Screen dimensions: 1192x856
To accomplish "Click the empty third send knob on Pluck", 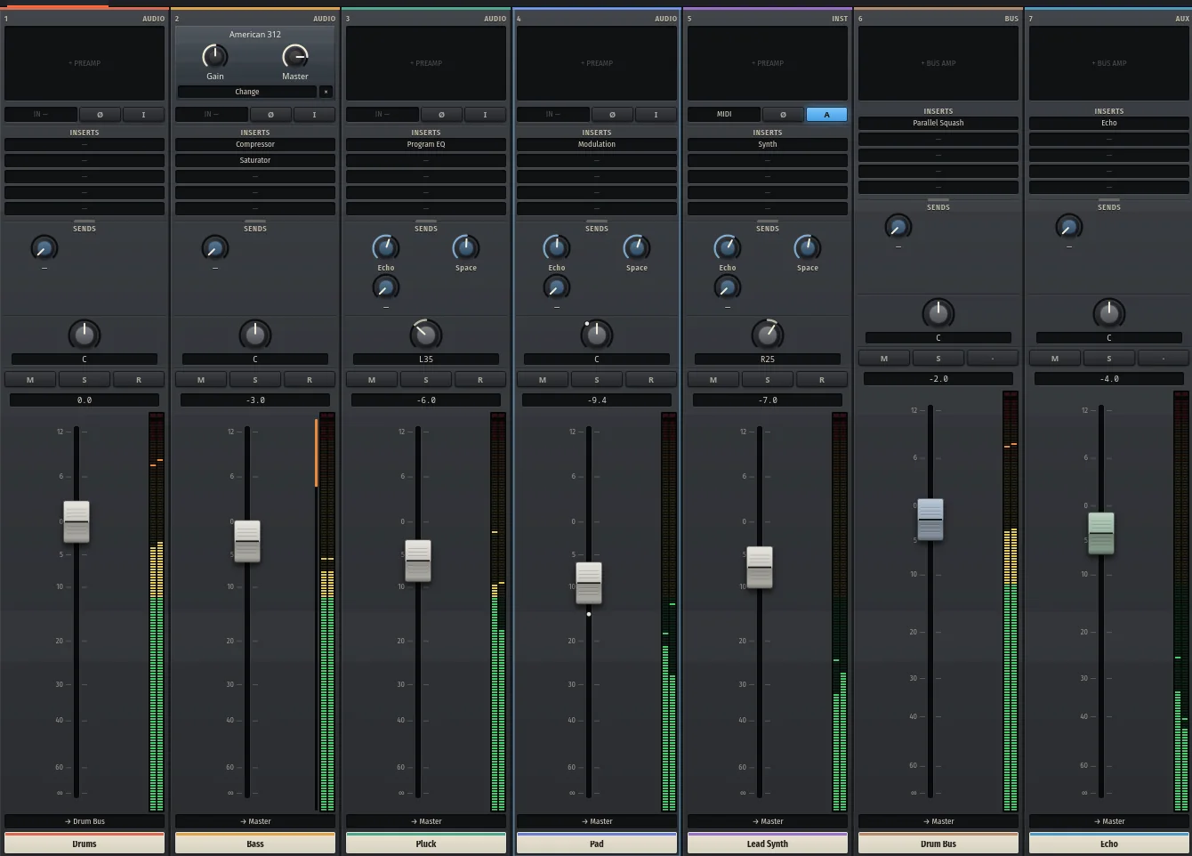I will point(385,287).
